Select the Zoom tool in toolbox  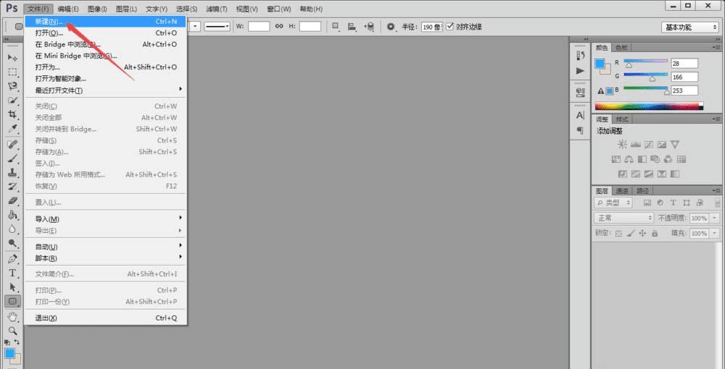click(12, 331)
